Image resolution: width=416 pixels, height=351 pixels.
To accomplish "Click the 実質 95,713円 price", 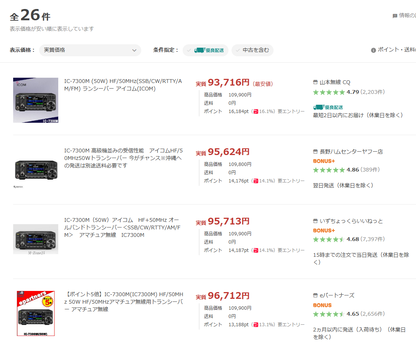I will (x=222, y=221).
